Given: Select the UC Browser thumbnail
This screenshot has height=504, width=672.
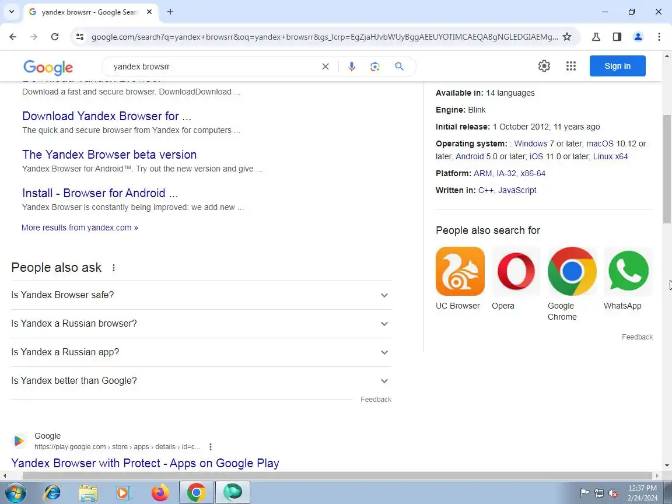Looking at the screenshot, I should pyautogui.click(x=460, y=271).
